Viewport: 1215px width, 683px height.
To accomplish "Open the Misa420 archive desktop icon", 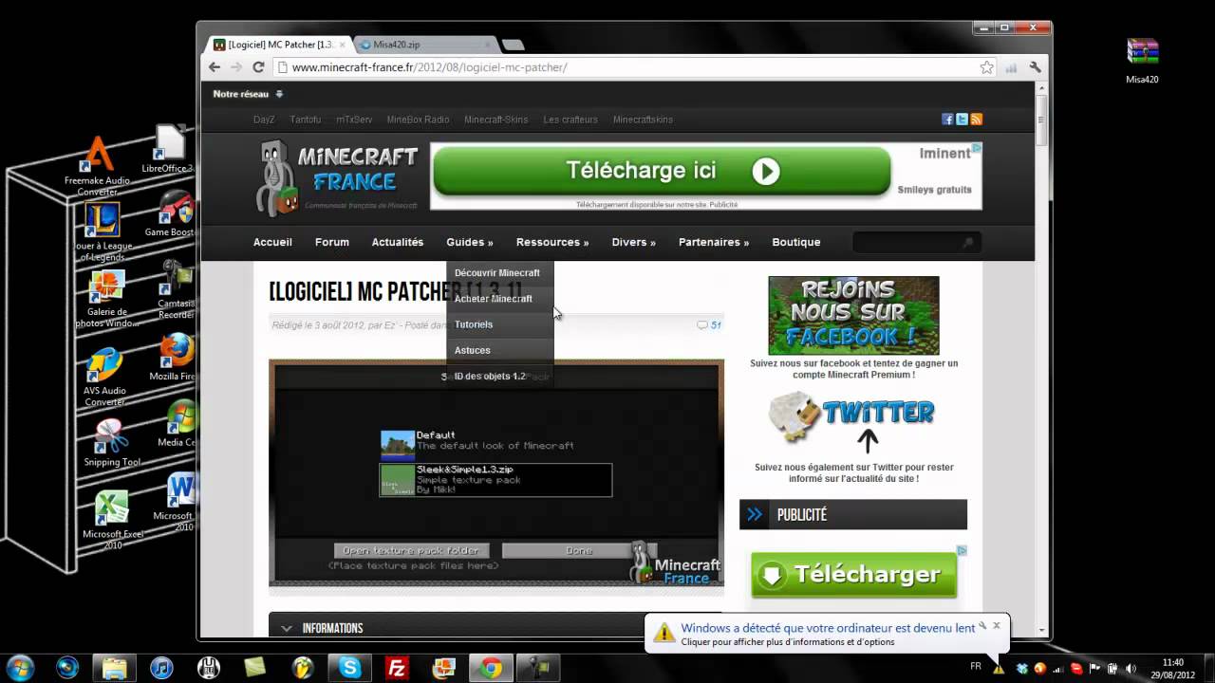I will 1142,62.
